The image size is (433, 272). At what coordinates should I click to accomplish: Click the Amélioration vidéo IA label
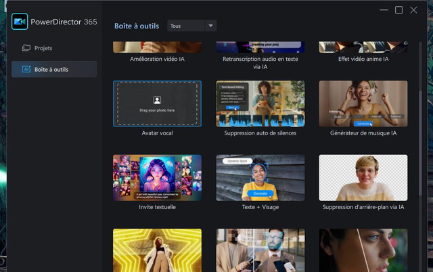tap(157, 59)
